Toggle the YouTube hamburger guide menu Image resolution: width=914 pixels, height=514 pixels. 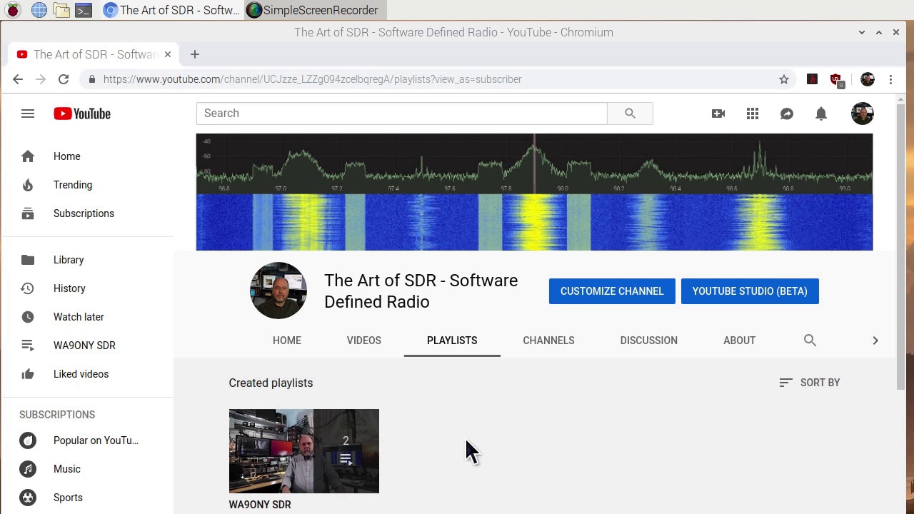point(28,114)
